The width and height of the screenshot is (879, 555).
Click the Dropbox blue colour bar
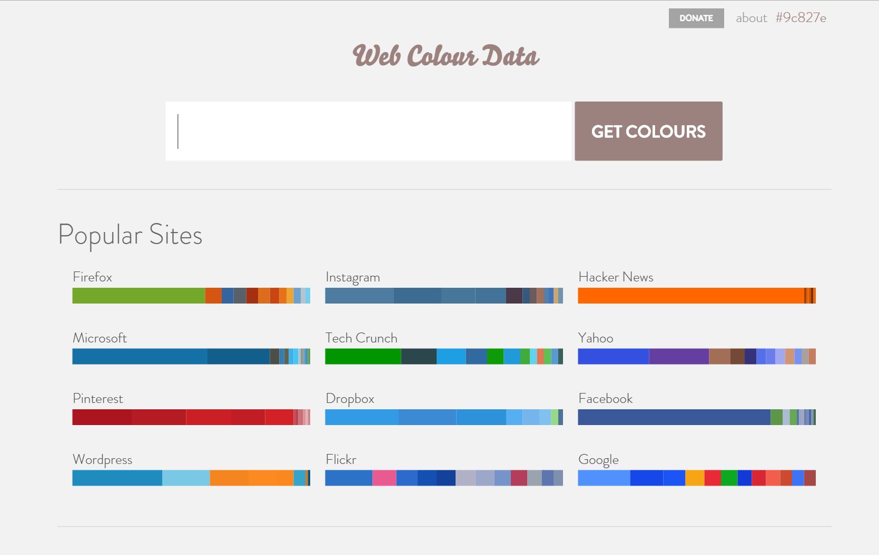coord(361,417)
